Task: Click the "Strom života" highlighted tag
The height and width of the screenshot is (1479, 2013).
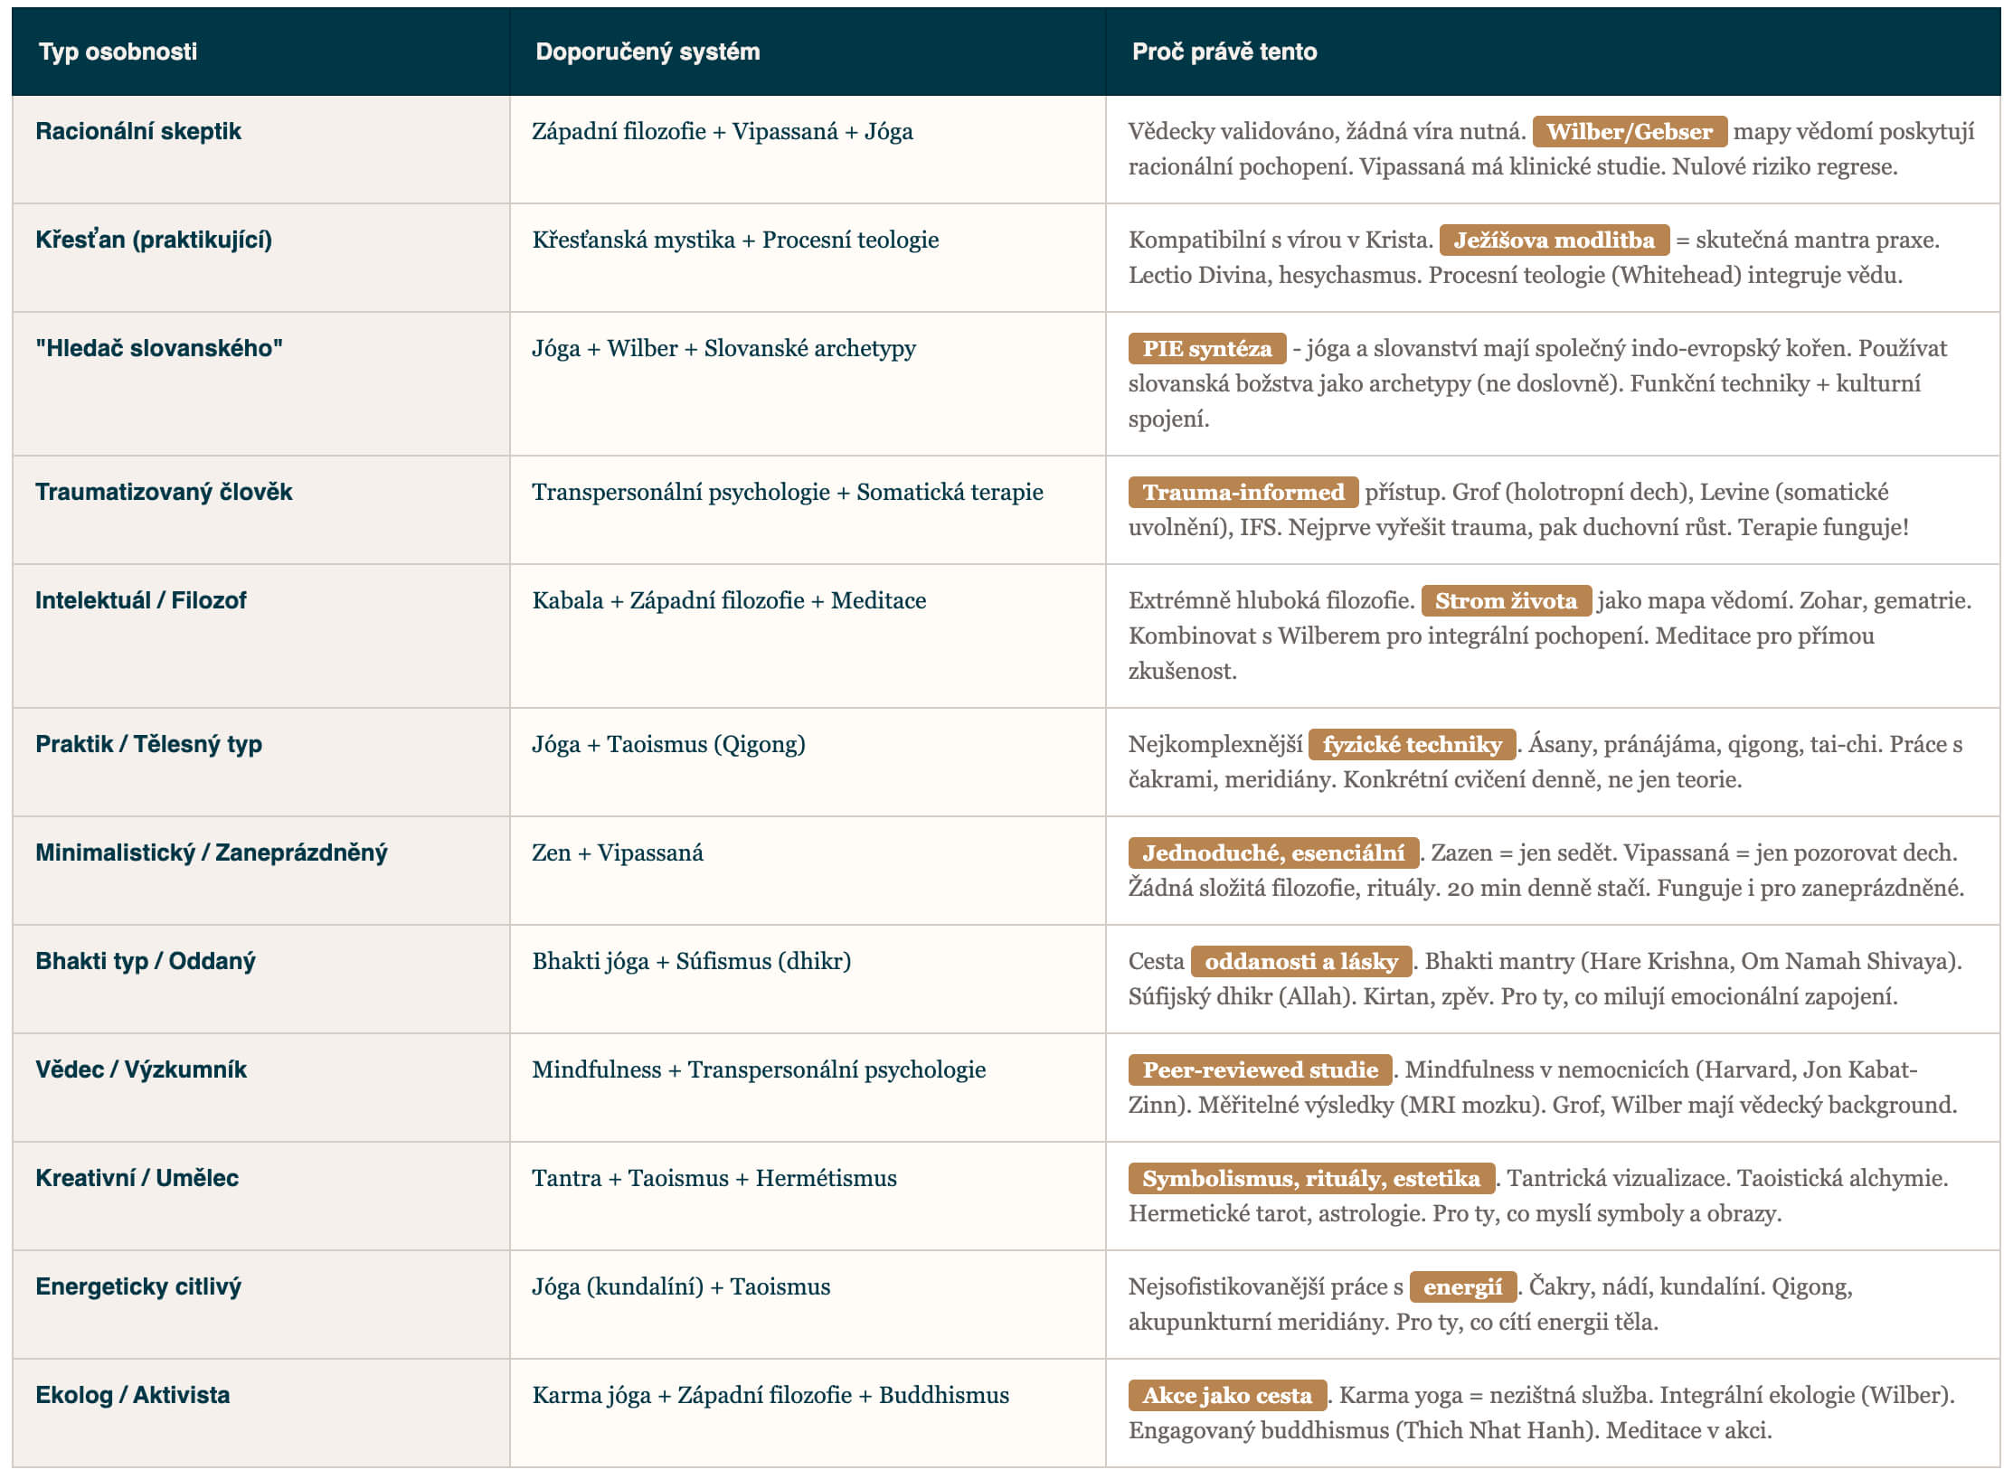Action: 1506,601
